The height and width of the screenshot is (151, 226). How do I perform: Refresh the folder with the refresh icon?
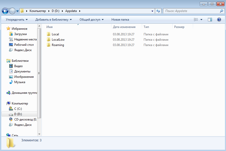pyautogui.click(x=158, y=11)
